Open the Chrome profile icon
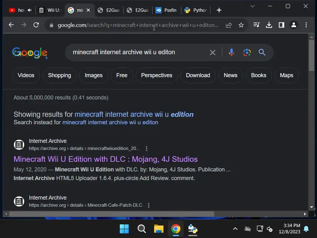This screenshot has width=317, height=238. 294,25
